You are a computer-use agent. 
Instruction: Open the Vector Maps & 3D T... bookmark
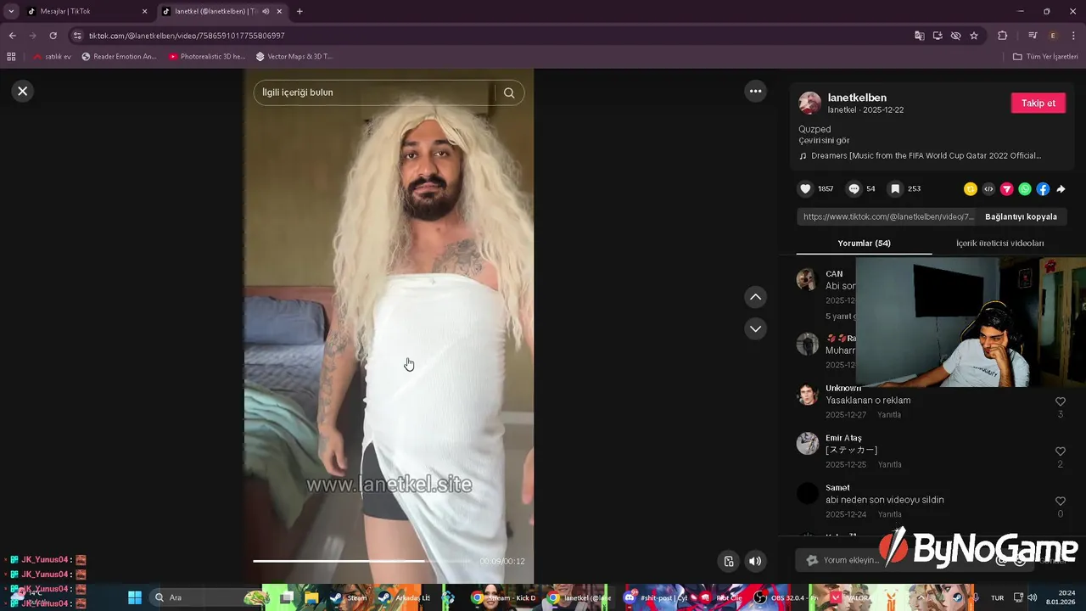(294, 57)
